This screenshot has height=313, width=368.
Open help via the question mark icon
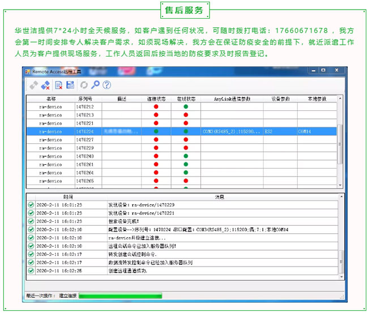tap(106, 85)
